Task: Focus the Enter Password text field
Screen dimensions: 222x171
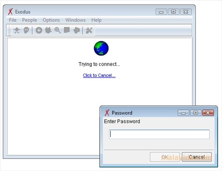Action: click(x=159, y=134)
